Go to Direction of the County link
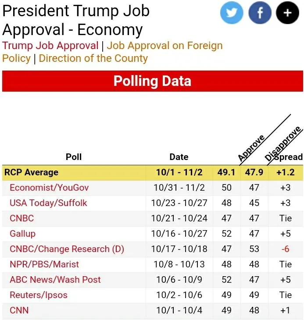This screenshot has height=320, width=304. click(x=93, y=58)
